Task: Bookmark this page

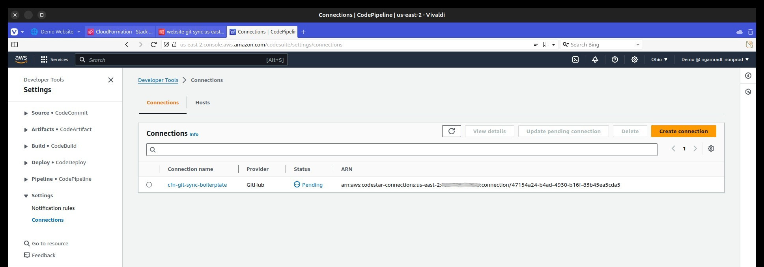Action: coord(545,44)
